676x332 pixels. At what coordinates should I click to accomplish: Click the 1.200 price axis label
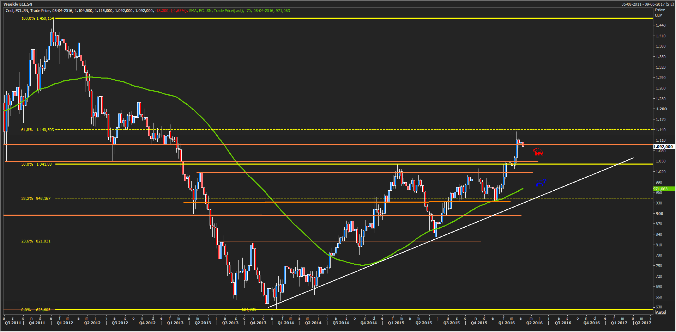click(661, 109)
